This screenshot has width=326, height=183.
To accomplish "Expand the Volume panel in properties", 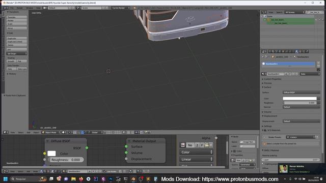I will (267, 112).
